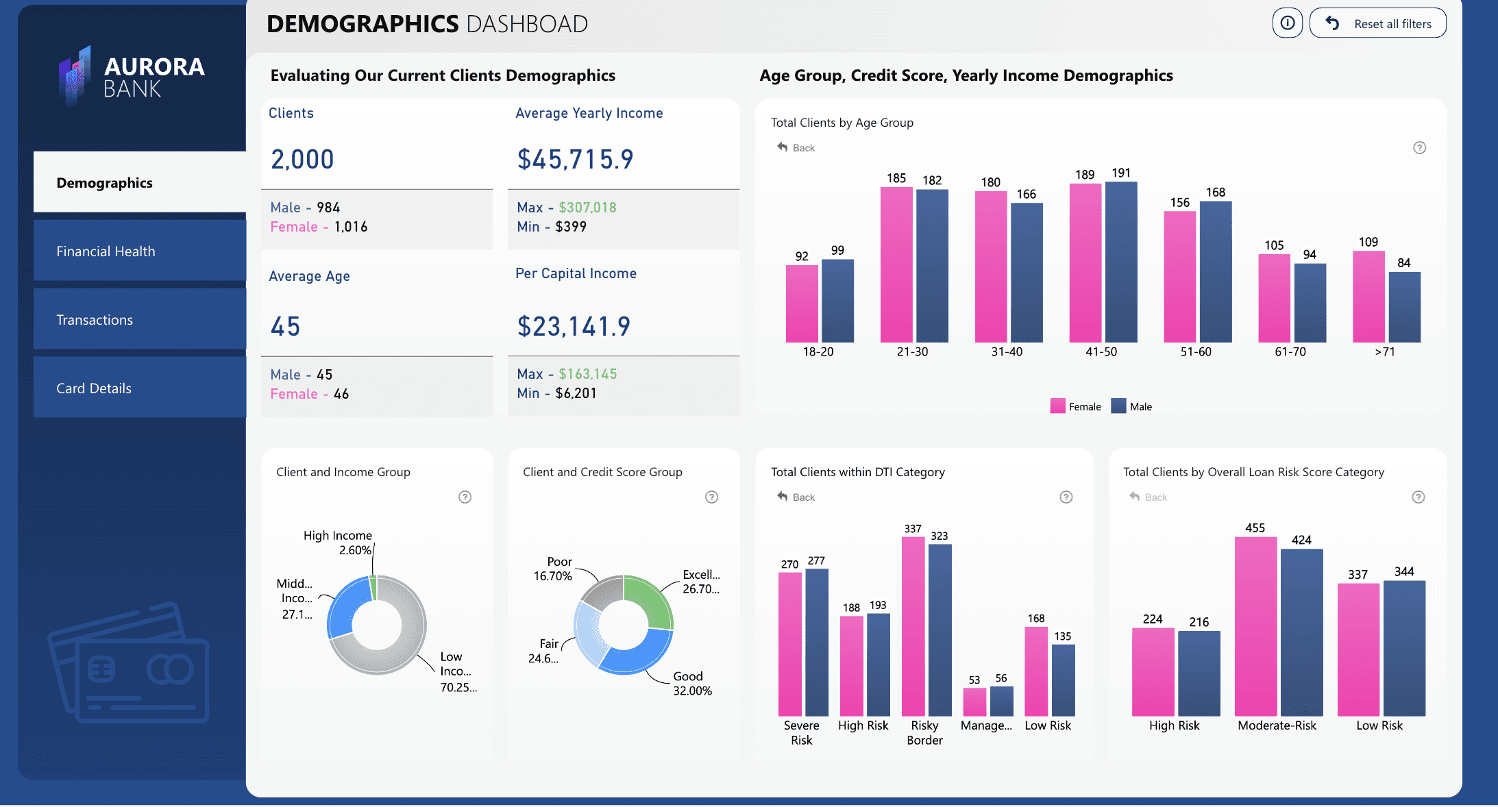Viewport: 1498px width, 807px height.
Task: Select the male 61-70 bar labeled 94
Action: point(1310,303)
